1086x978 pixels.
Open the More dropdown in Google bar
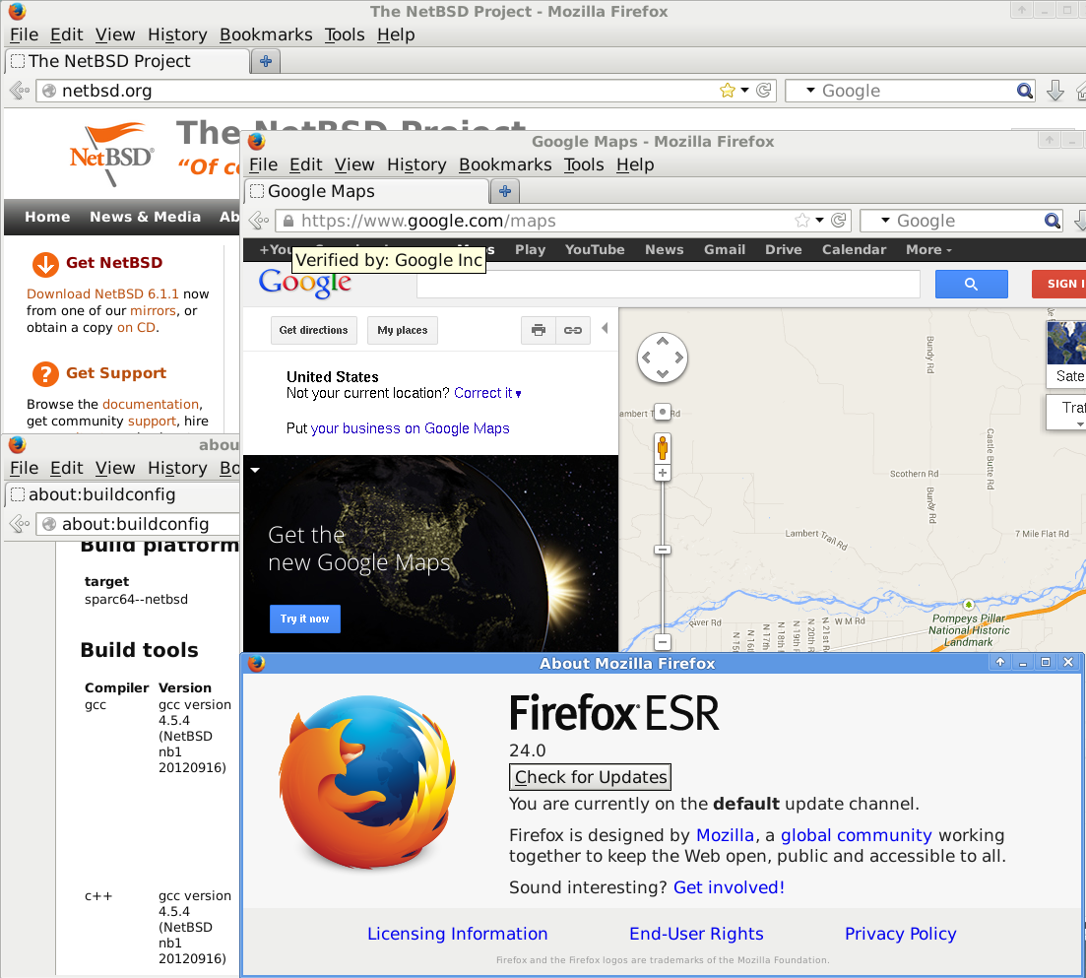tap(928, 250)
